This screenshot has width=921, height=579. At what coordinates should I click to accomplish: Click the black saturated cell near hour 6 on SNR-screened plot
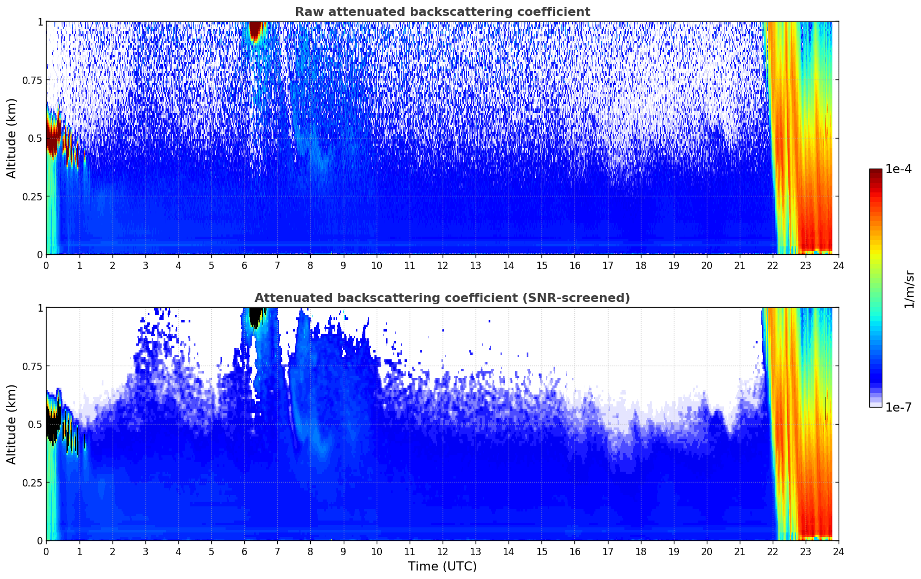click(256, 316)
